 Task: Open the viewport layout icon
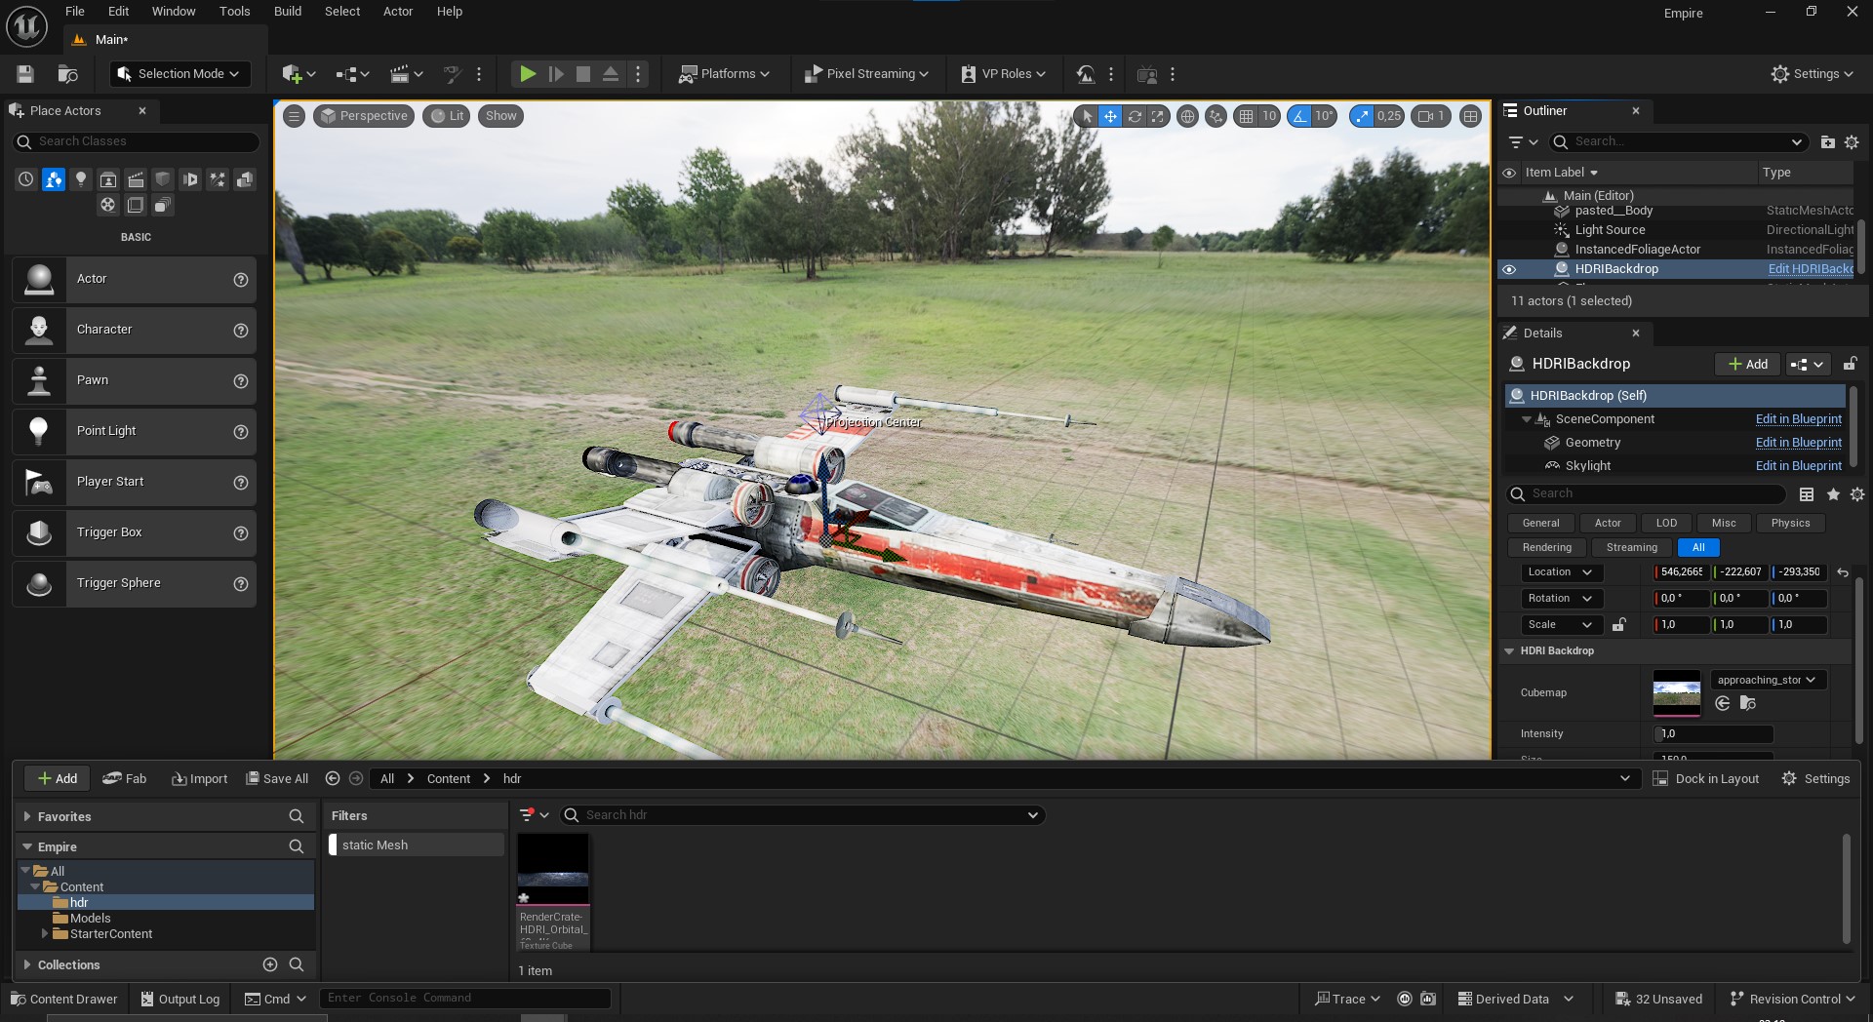click(1470, 116)
